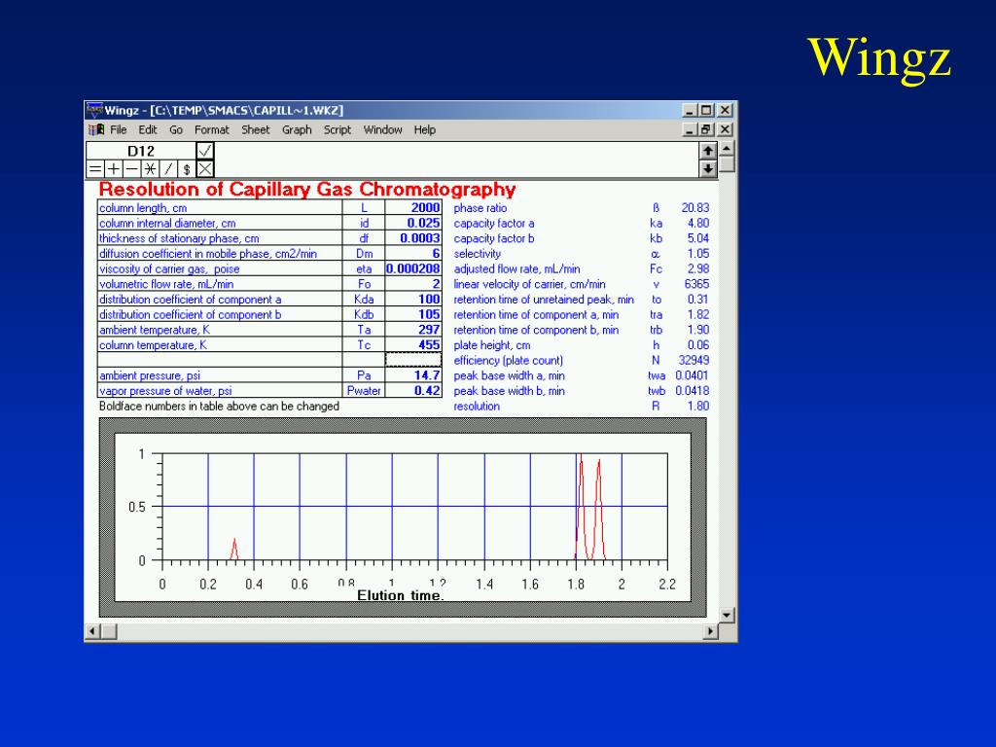Click the Resolution of Capillary Gas Chromatography title
Image resolution: width=996 pixels, height=747 pixels.
tap(307, 190)
